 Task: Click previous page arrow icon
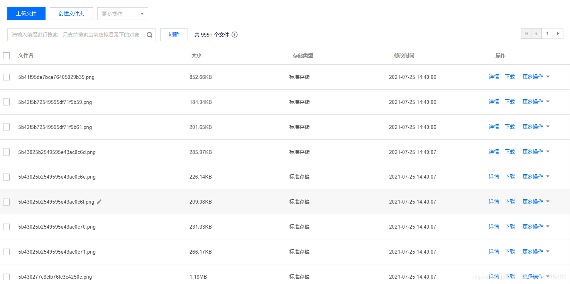(536, 34)
